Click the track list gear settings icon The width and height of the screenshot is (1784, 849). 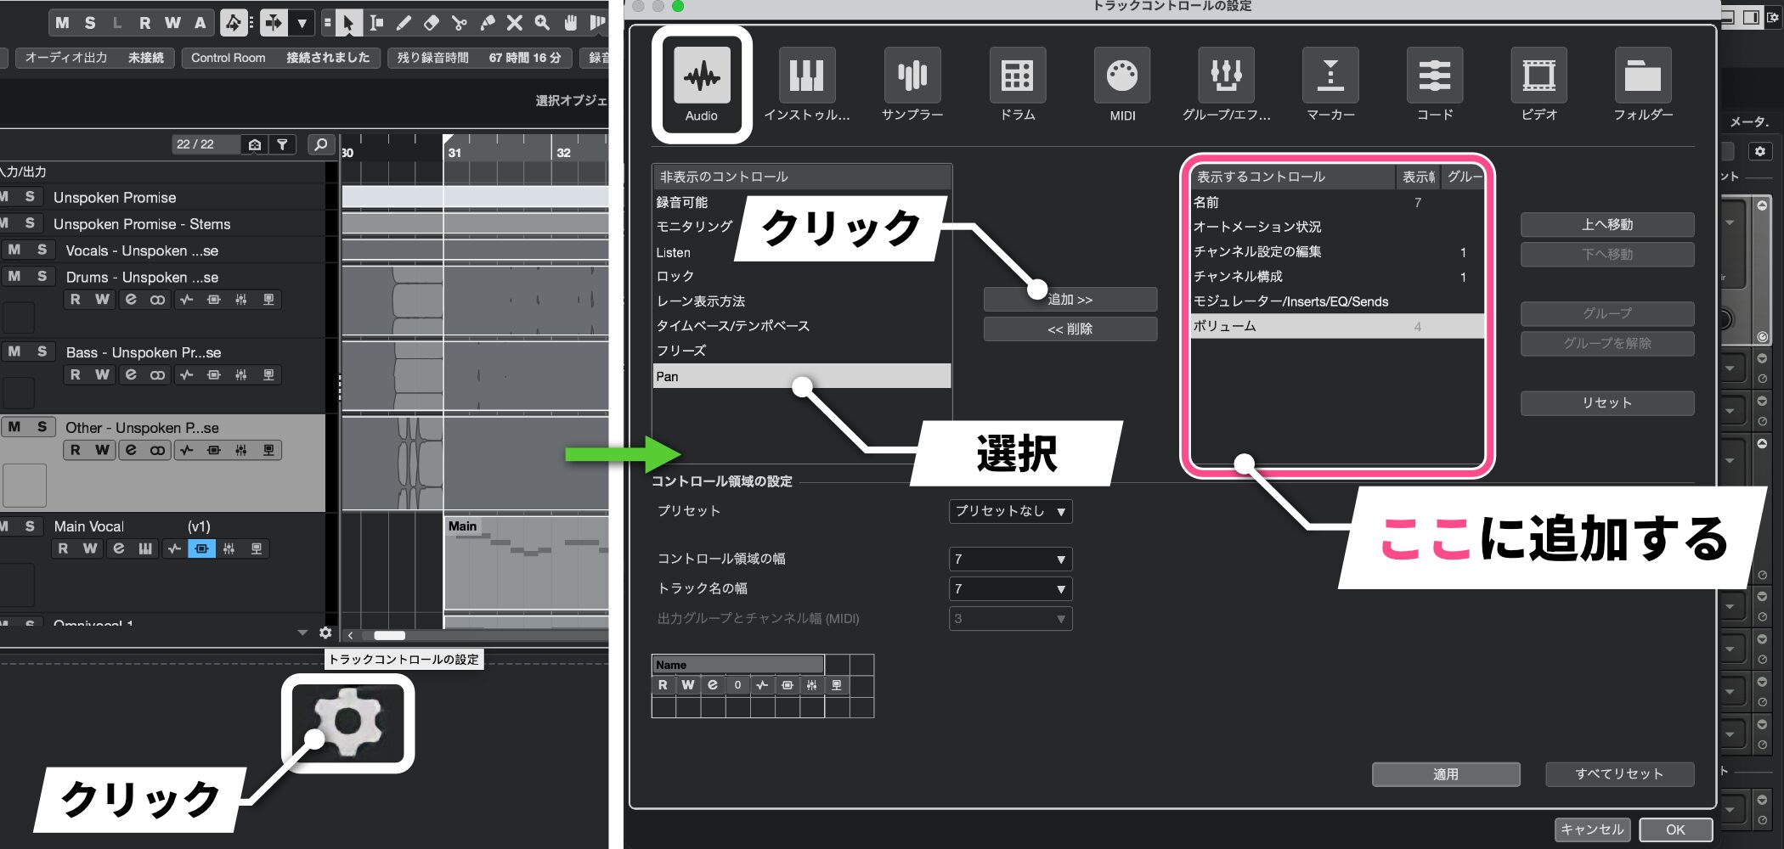pos(325,633)
